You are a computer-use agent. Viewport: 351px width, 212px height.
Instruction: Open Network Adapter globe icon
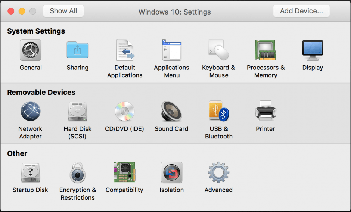pos(31,111)
